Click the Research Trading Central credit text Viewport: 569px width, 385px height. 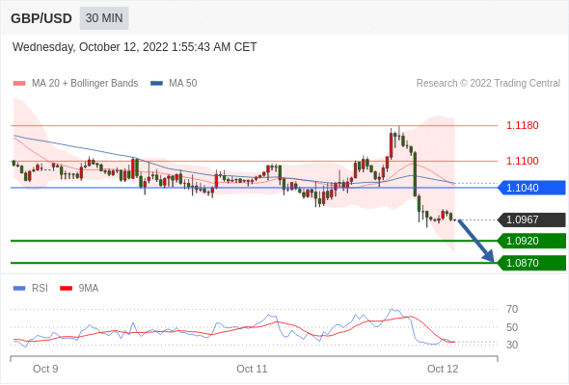[x=488, y=84]
